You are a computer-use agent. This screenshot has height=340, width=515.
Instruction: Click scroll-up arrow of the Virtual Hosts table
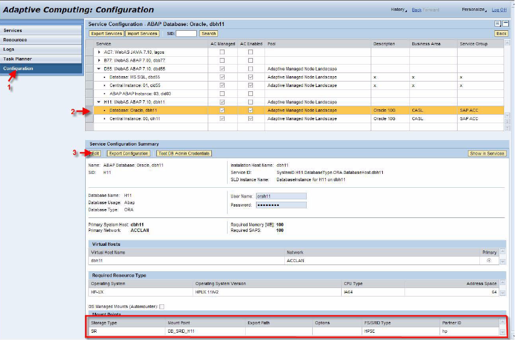point(503,252)
